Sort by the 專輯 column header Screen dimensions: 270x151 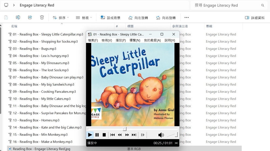click(209, 26)
